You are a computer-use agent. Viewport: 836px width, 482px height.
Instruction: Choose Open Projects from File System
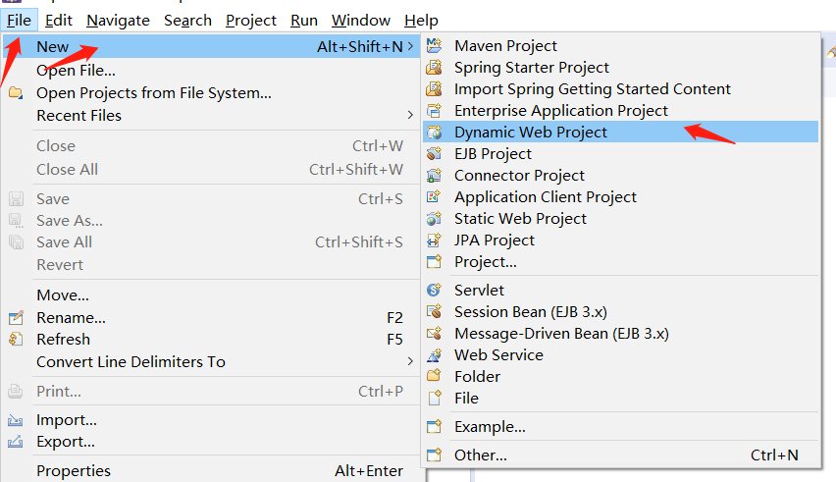point(153,93)
